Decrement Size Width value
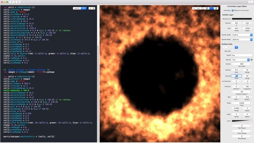The image size is (254, 143). (x=233, y=28)
